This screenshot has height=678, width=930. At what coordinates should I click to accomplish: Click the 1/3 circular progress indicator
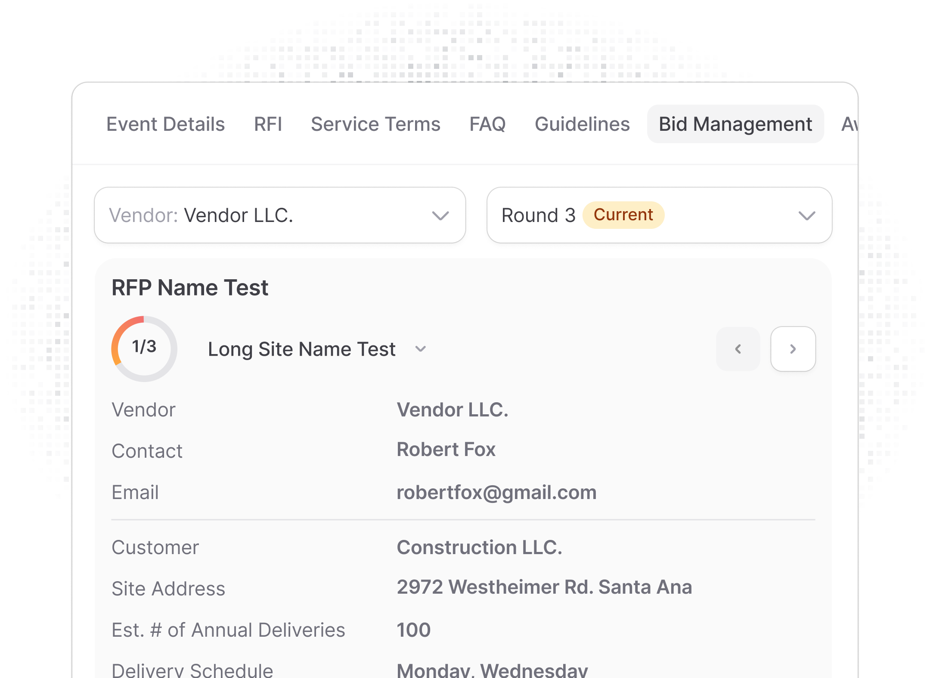[x=144, y=348]
